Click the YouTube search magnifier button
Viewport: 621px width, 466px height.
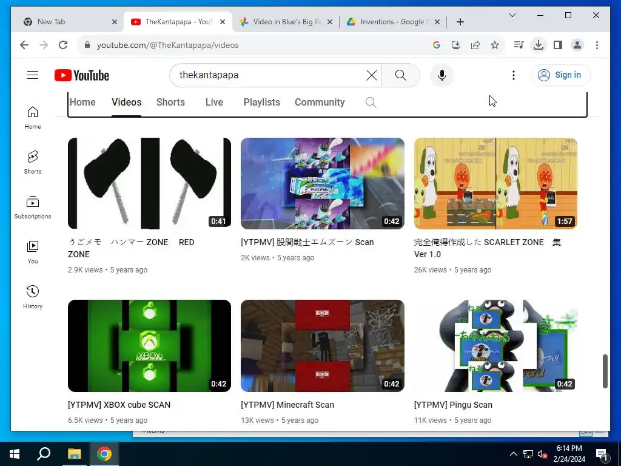(x=400, y=75)
